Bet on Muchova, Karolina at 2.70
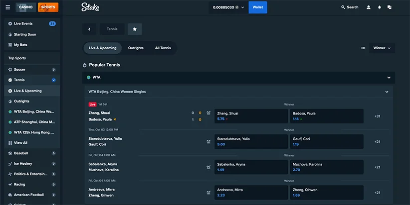This screenshot has height=205, width=410. (327, 167)
